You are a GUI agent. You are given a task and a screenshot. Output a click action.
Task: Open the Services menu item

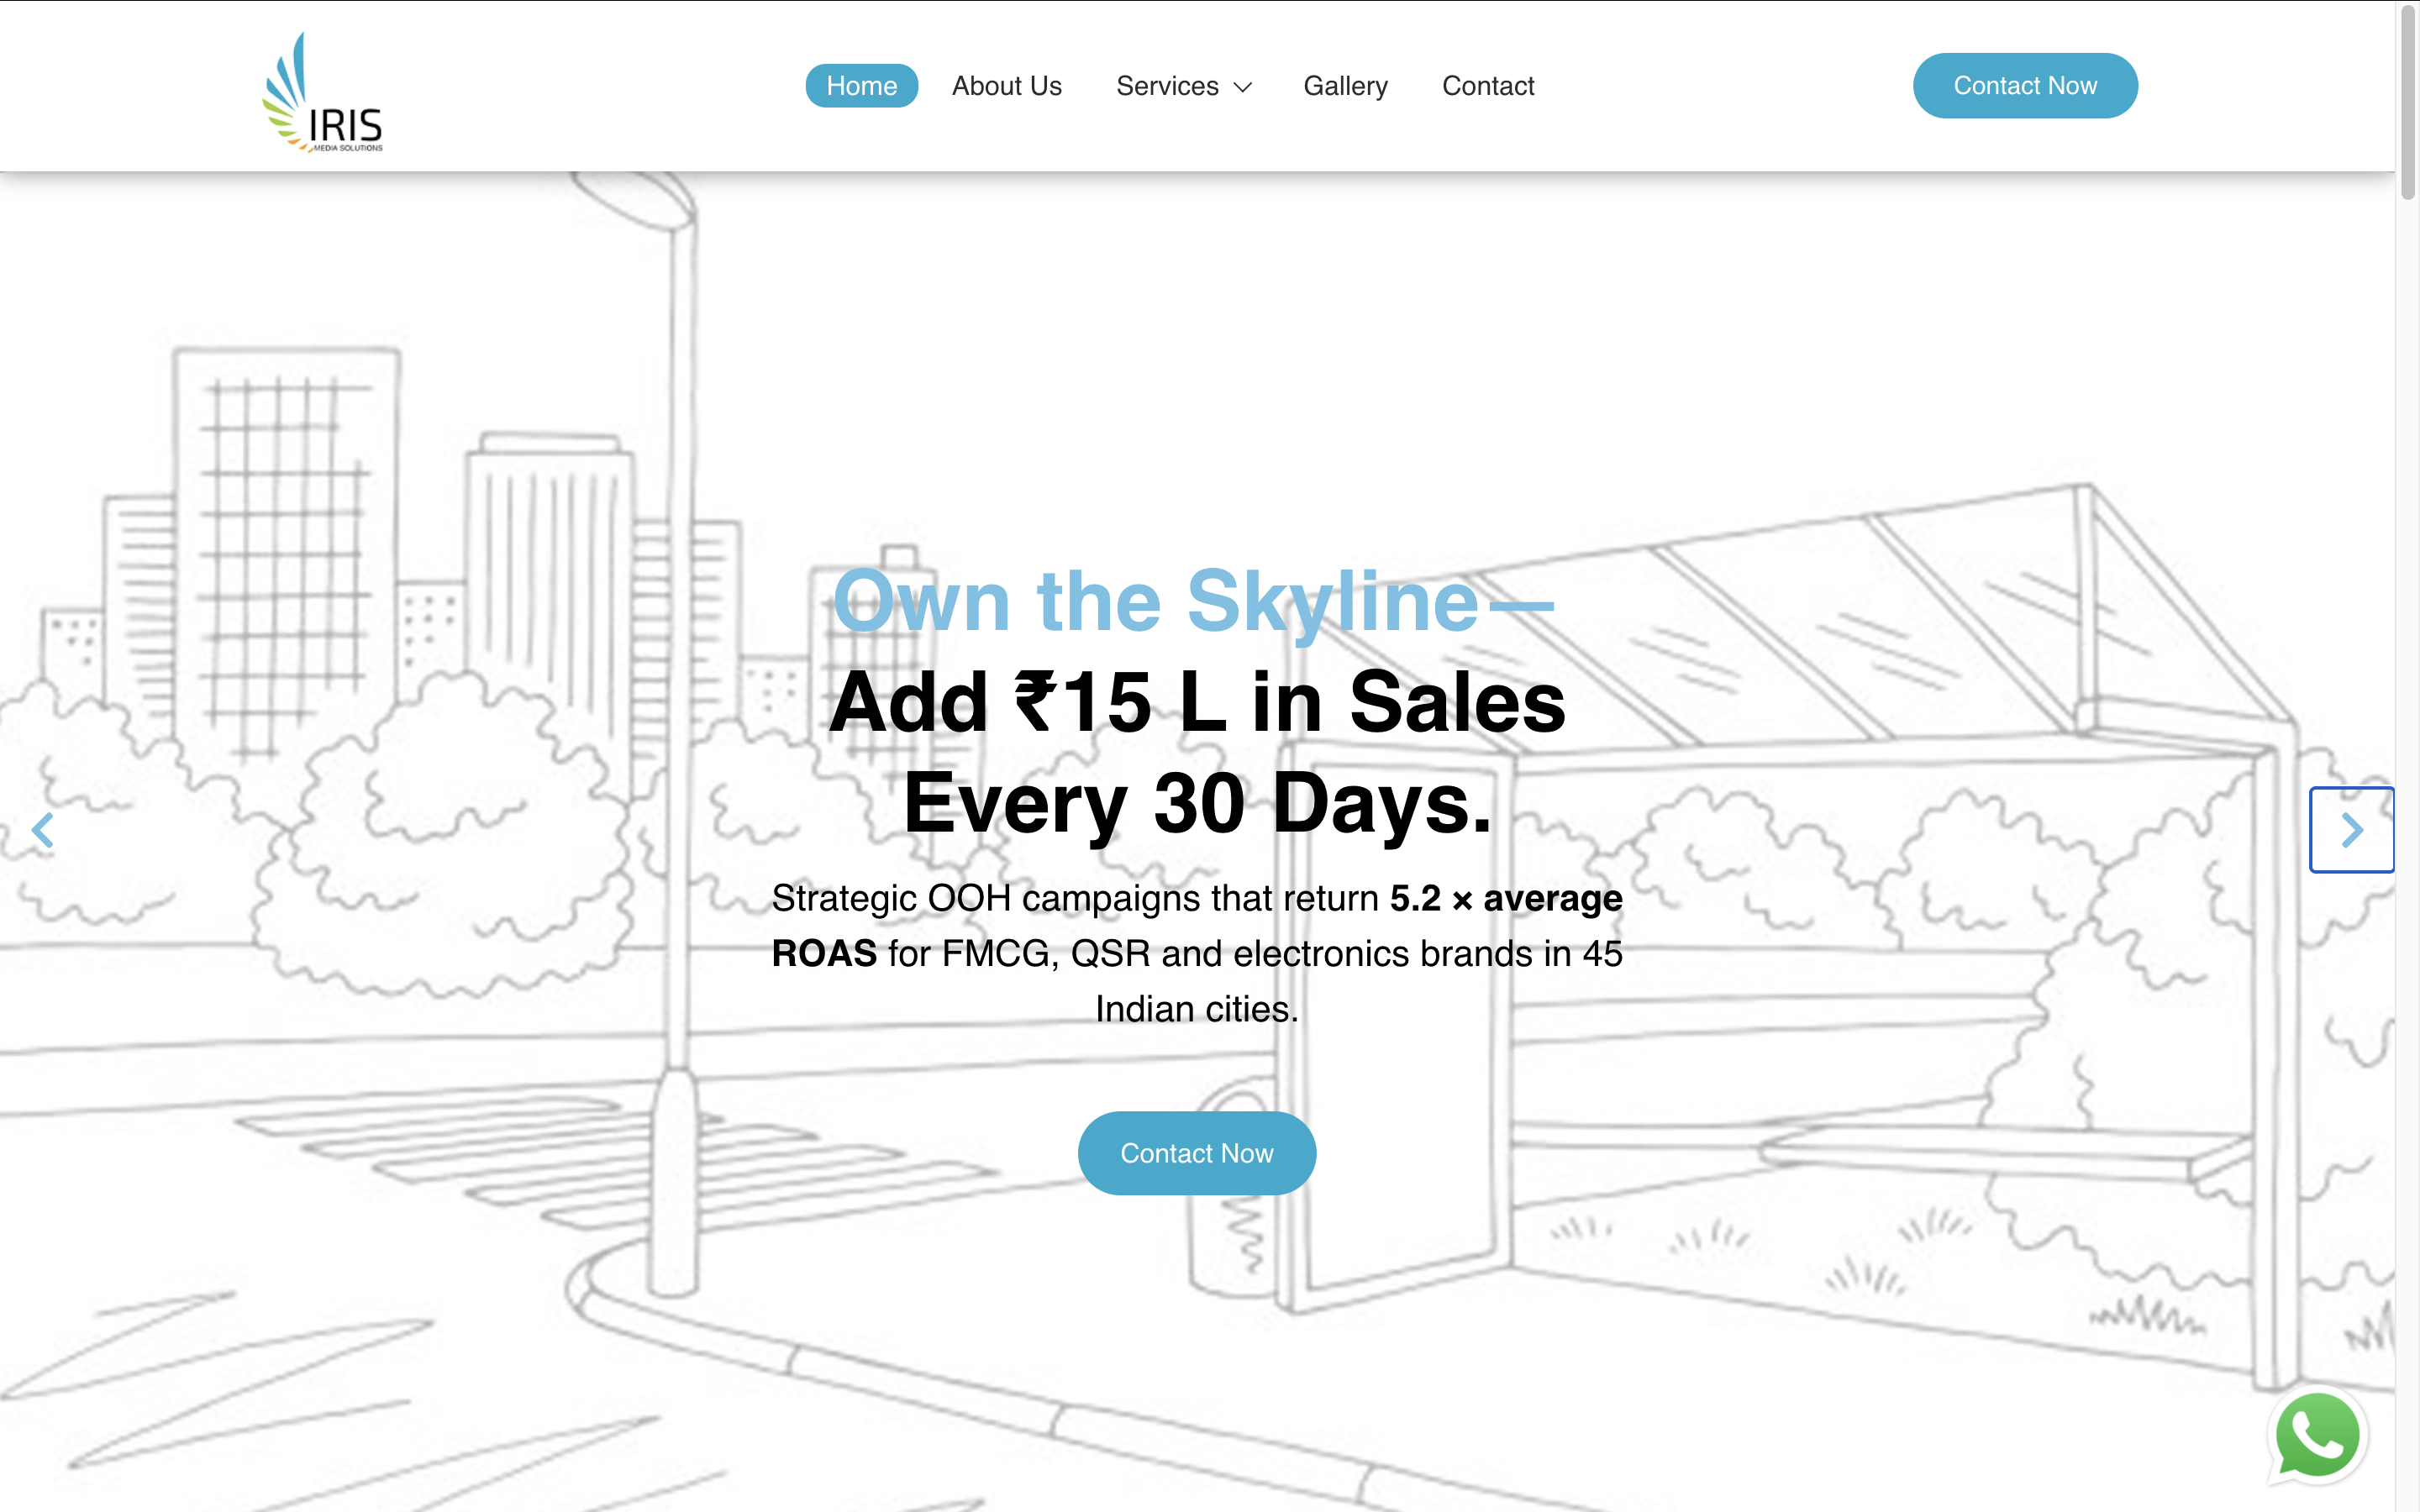[x=1167, y=86]
